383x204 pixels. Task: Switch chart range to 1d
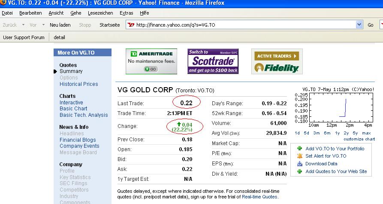[x=297, y=133]
